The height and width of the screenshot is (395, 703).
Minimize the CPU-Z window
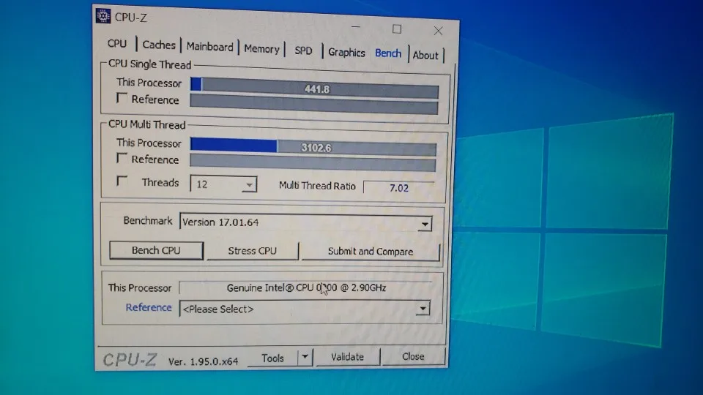pos(356,27)
